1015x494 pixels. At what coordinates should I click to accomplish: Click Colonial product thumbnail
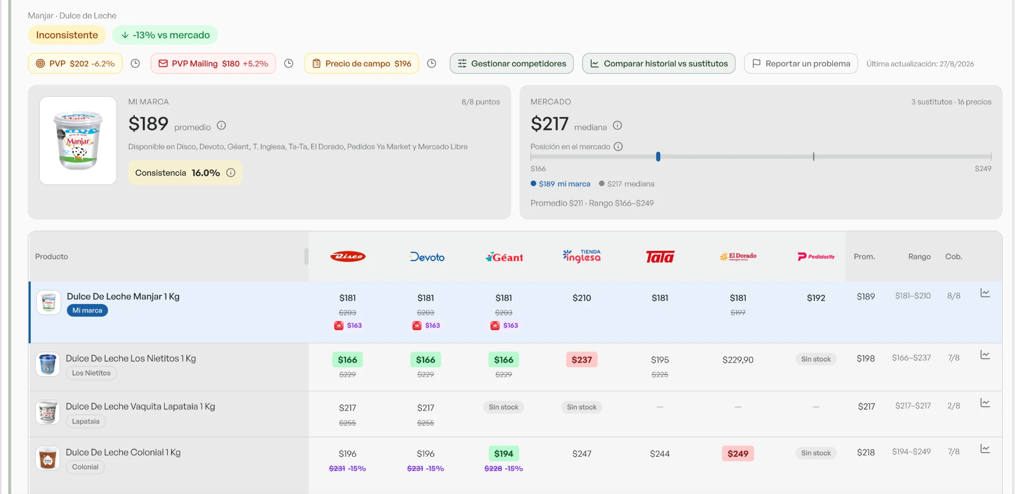(48, 458)
